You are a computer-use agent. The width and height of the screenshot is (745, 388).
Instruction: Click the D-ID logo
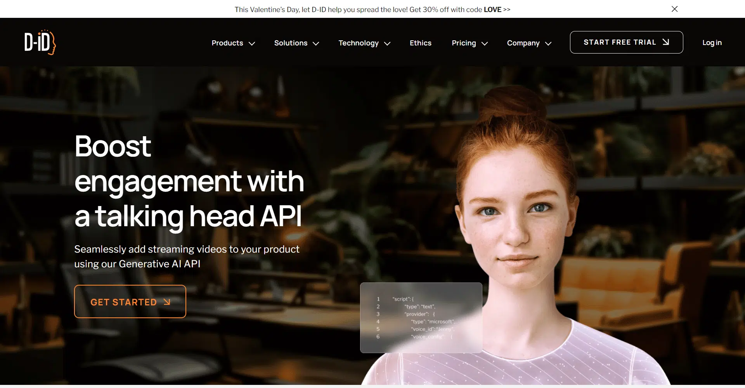(40, 42)
